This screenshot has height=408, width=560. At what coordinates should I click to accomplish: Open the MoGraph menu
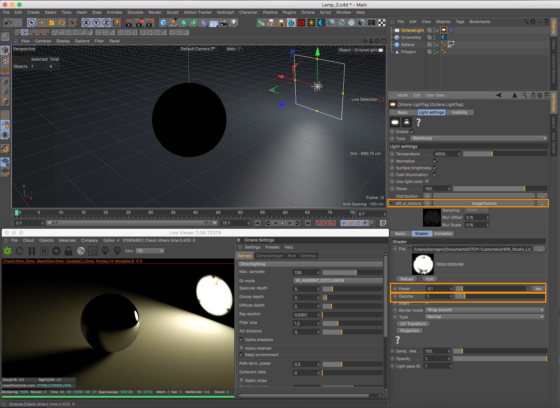pos(225,12)
